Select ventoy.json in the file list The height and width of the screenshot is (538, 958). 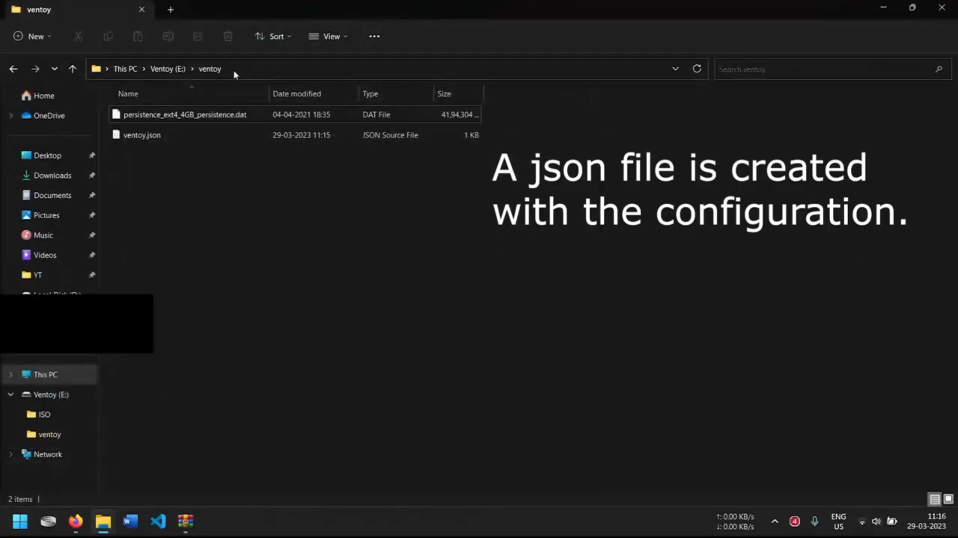(x=142, y=134)
